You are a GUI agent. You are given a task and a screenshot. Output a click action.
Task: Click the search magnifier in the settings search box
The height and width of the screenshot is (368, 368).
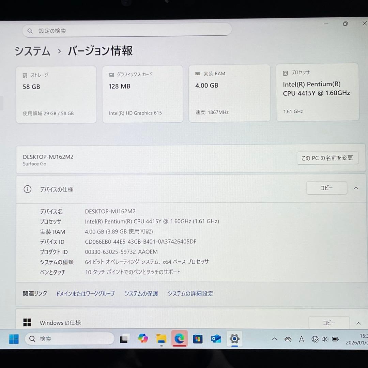(x=30, y=31)
